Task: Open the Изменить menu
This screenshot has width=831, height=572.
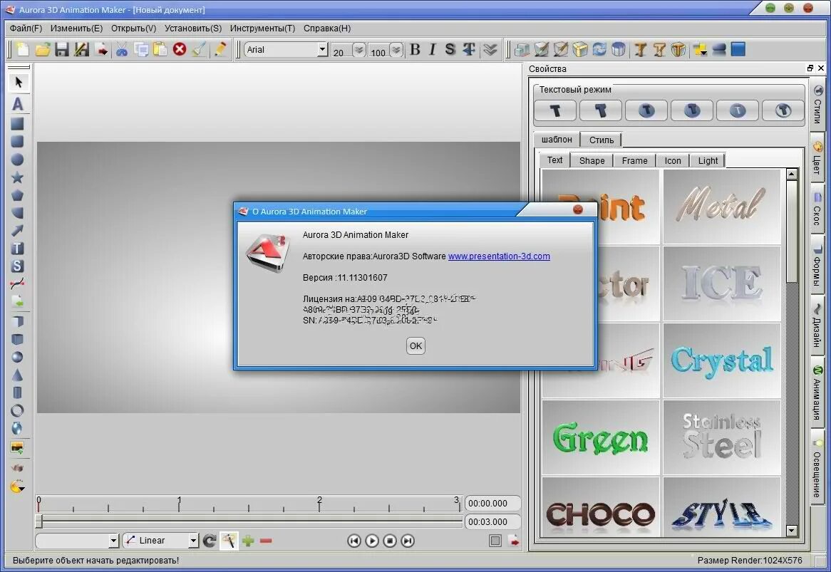Action: point(76,28)
